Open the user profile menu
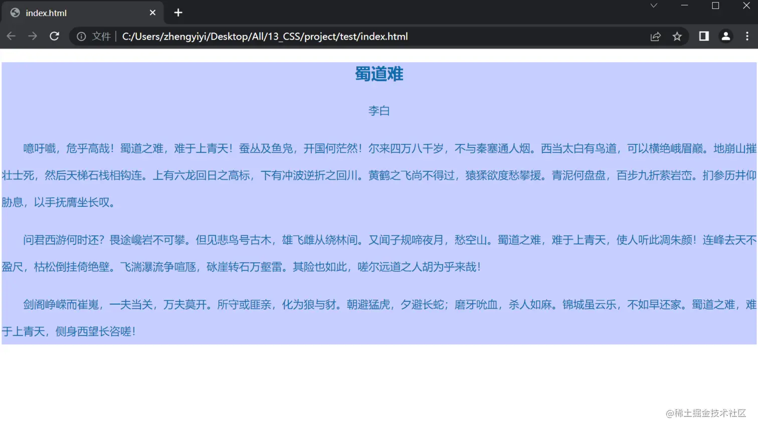 click(x=725, y=36)
